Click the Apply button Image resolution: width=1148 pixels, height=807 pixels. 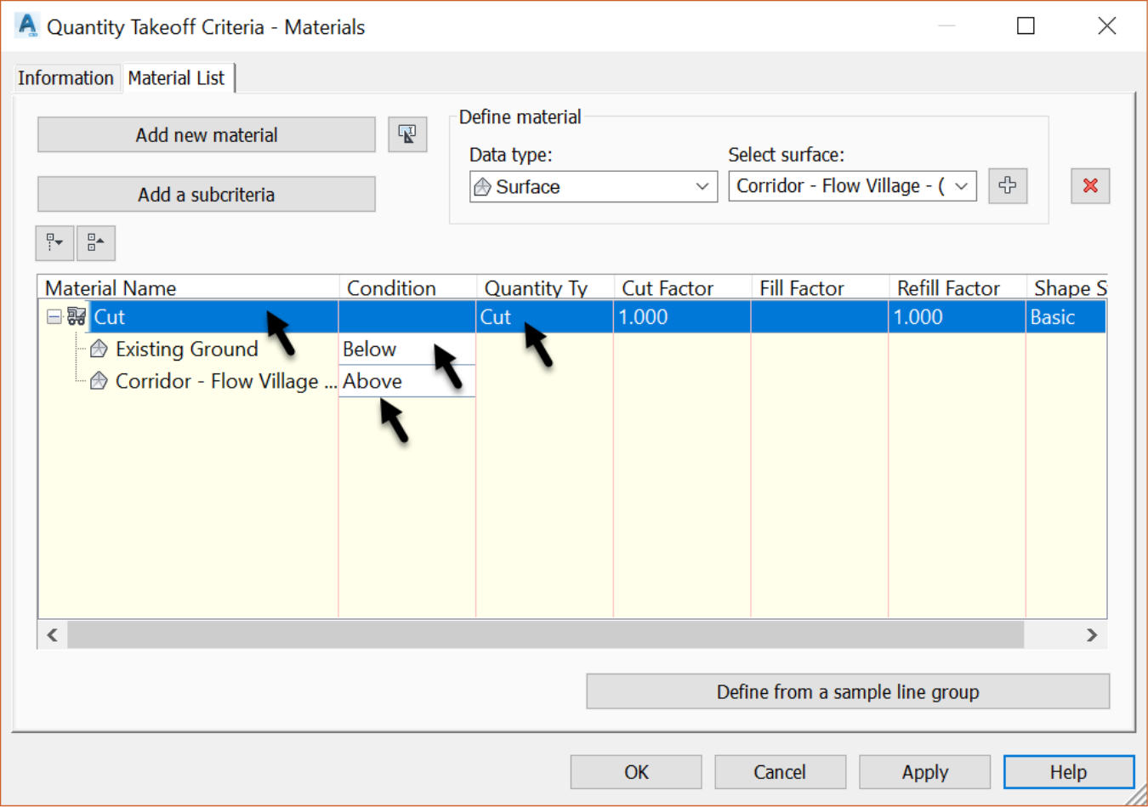924,771
